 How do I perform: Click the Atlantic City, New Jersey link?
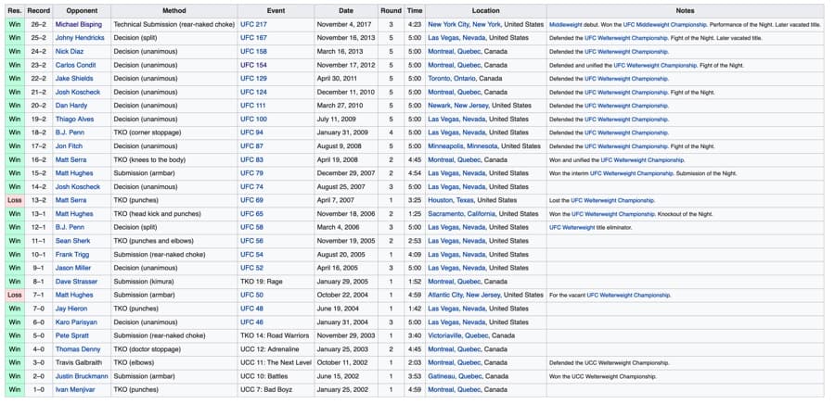(x=465, y=295)
